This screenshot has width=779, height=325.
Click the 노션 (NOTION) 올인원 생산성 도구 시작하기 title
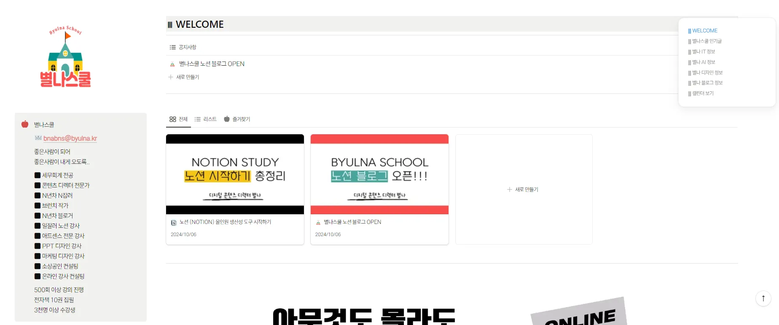[225, 222]
